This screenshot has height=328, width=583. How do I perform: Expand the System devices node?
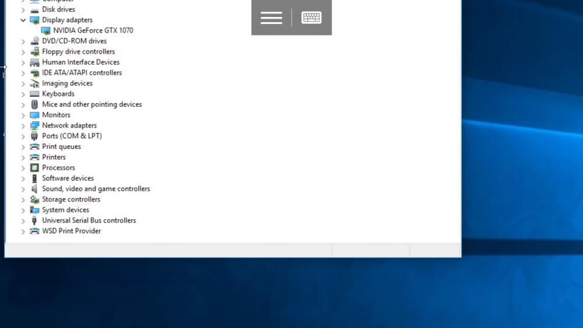tap(23, 210)
